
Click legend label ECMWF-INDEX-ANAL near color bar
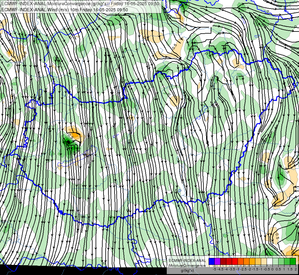187,261
